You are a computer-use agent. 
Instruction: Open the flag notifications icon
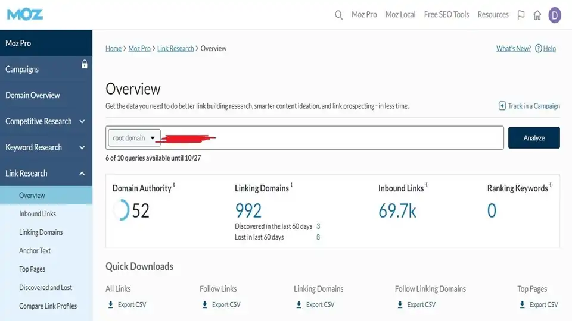click(x=521, y=15)
